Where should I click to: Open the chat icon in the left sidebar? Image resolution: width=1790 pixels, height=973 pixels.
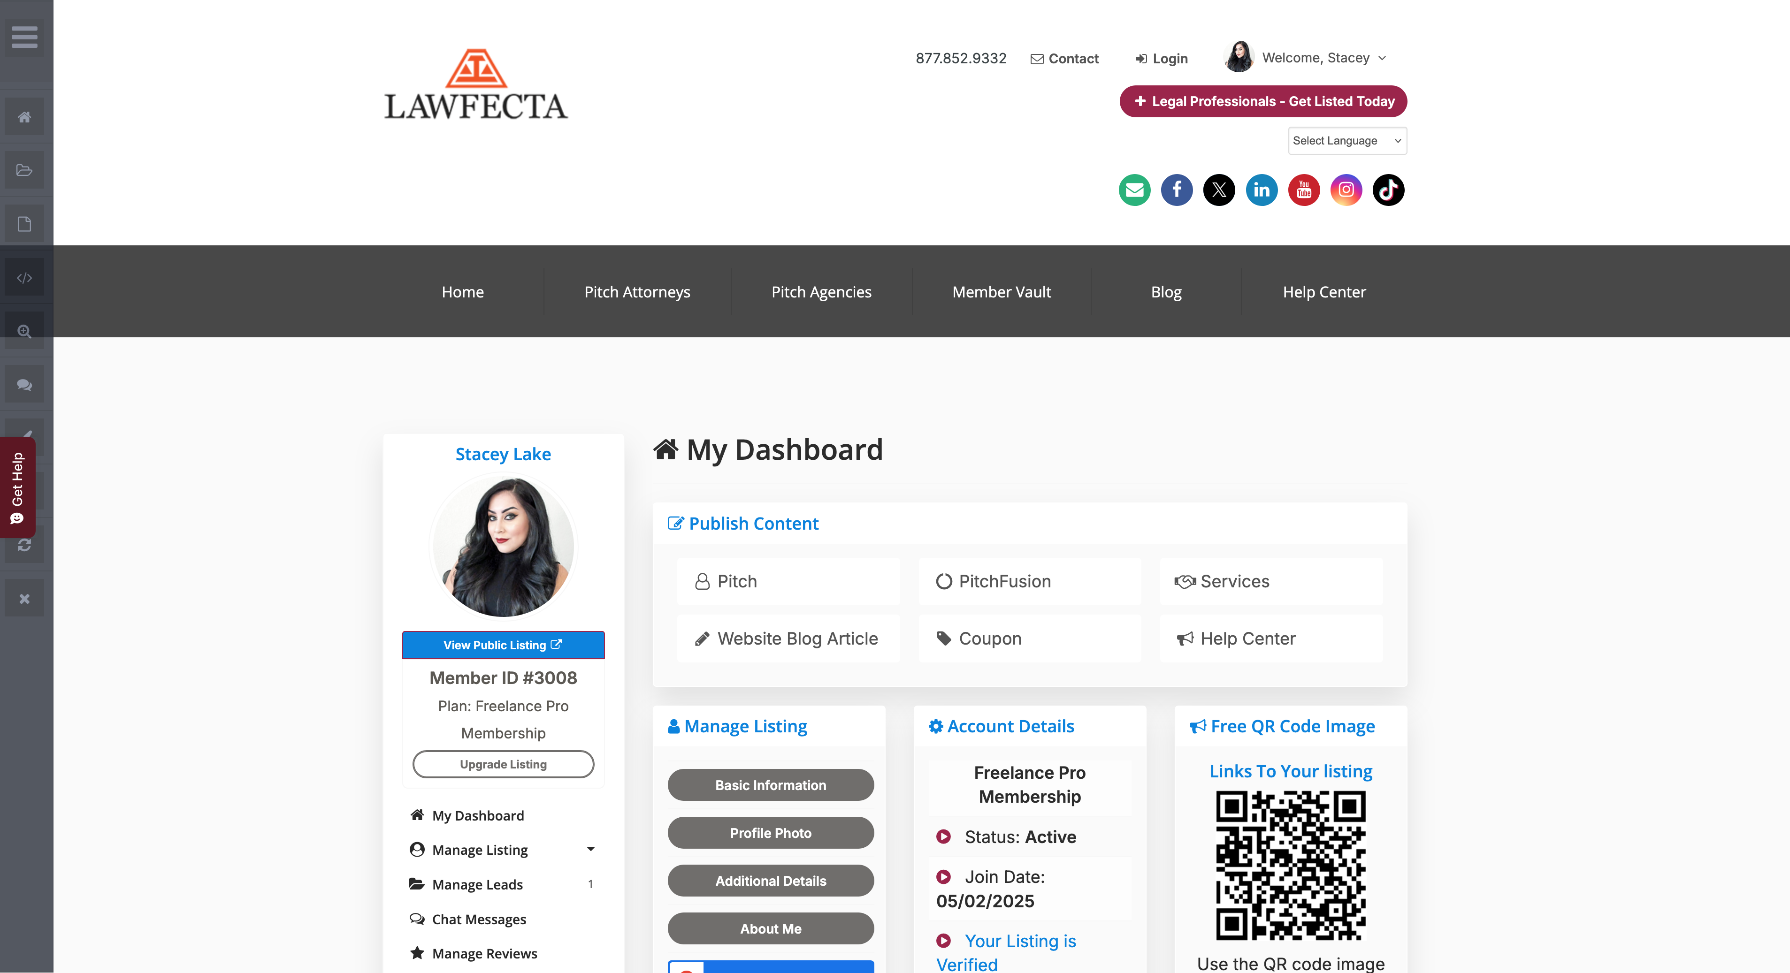[24, 383]
